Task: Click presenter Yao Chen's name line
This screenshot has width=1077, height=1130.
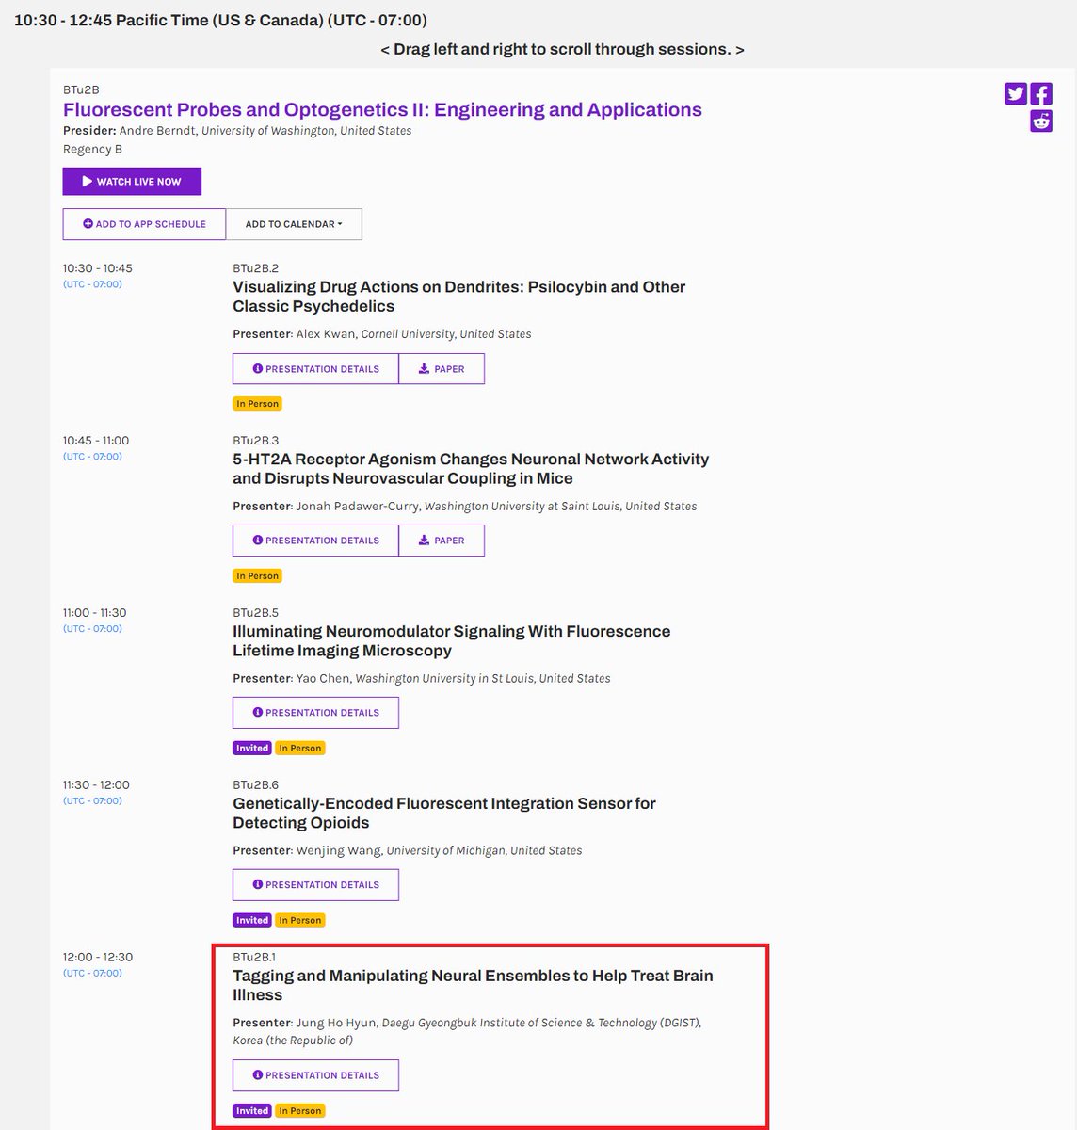Action: [x=422, y=678]
